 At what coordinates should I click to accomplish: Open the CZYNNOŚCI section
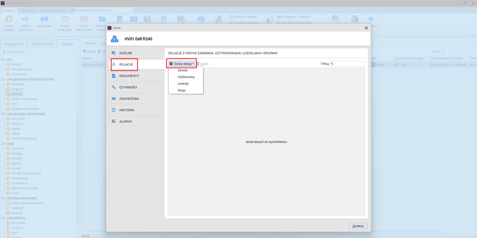[x=137, y=87]
